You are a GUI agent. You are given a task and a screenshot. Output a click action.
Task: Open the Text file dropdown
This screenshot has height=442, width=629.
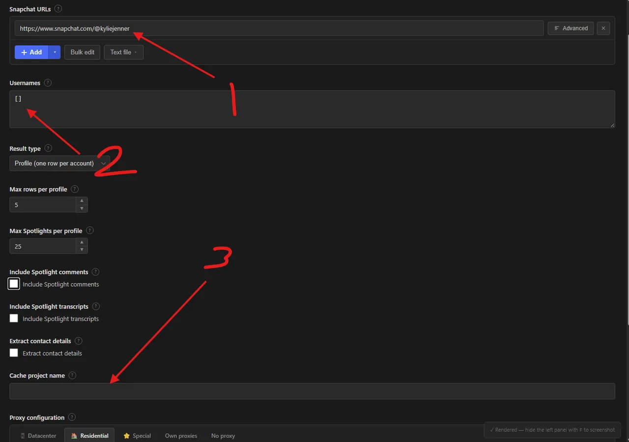[124, 52]
